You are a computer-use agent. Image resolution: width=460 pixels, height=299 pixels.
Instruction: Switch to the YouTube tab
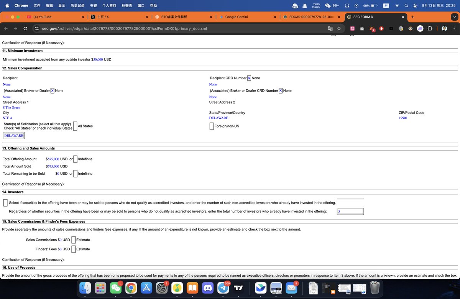pyautogui.click(x=56, y=17)
